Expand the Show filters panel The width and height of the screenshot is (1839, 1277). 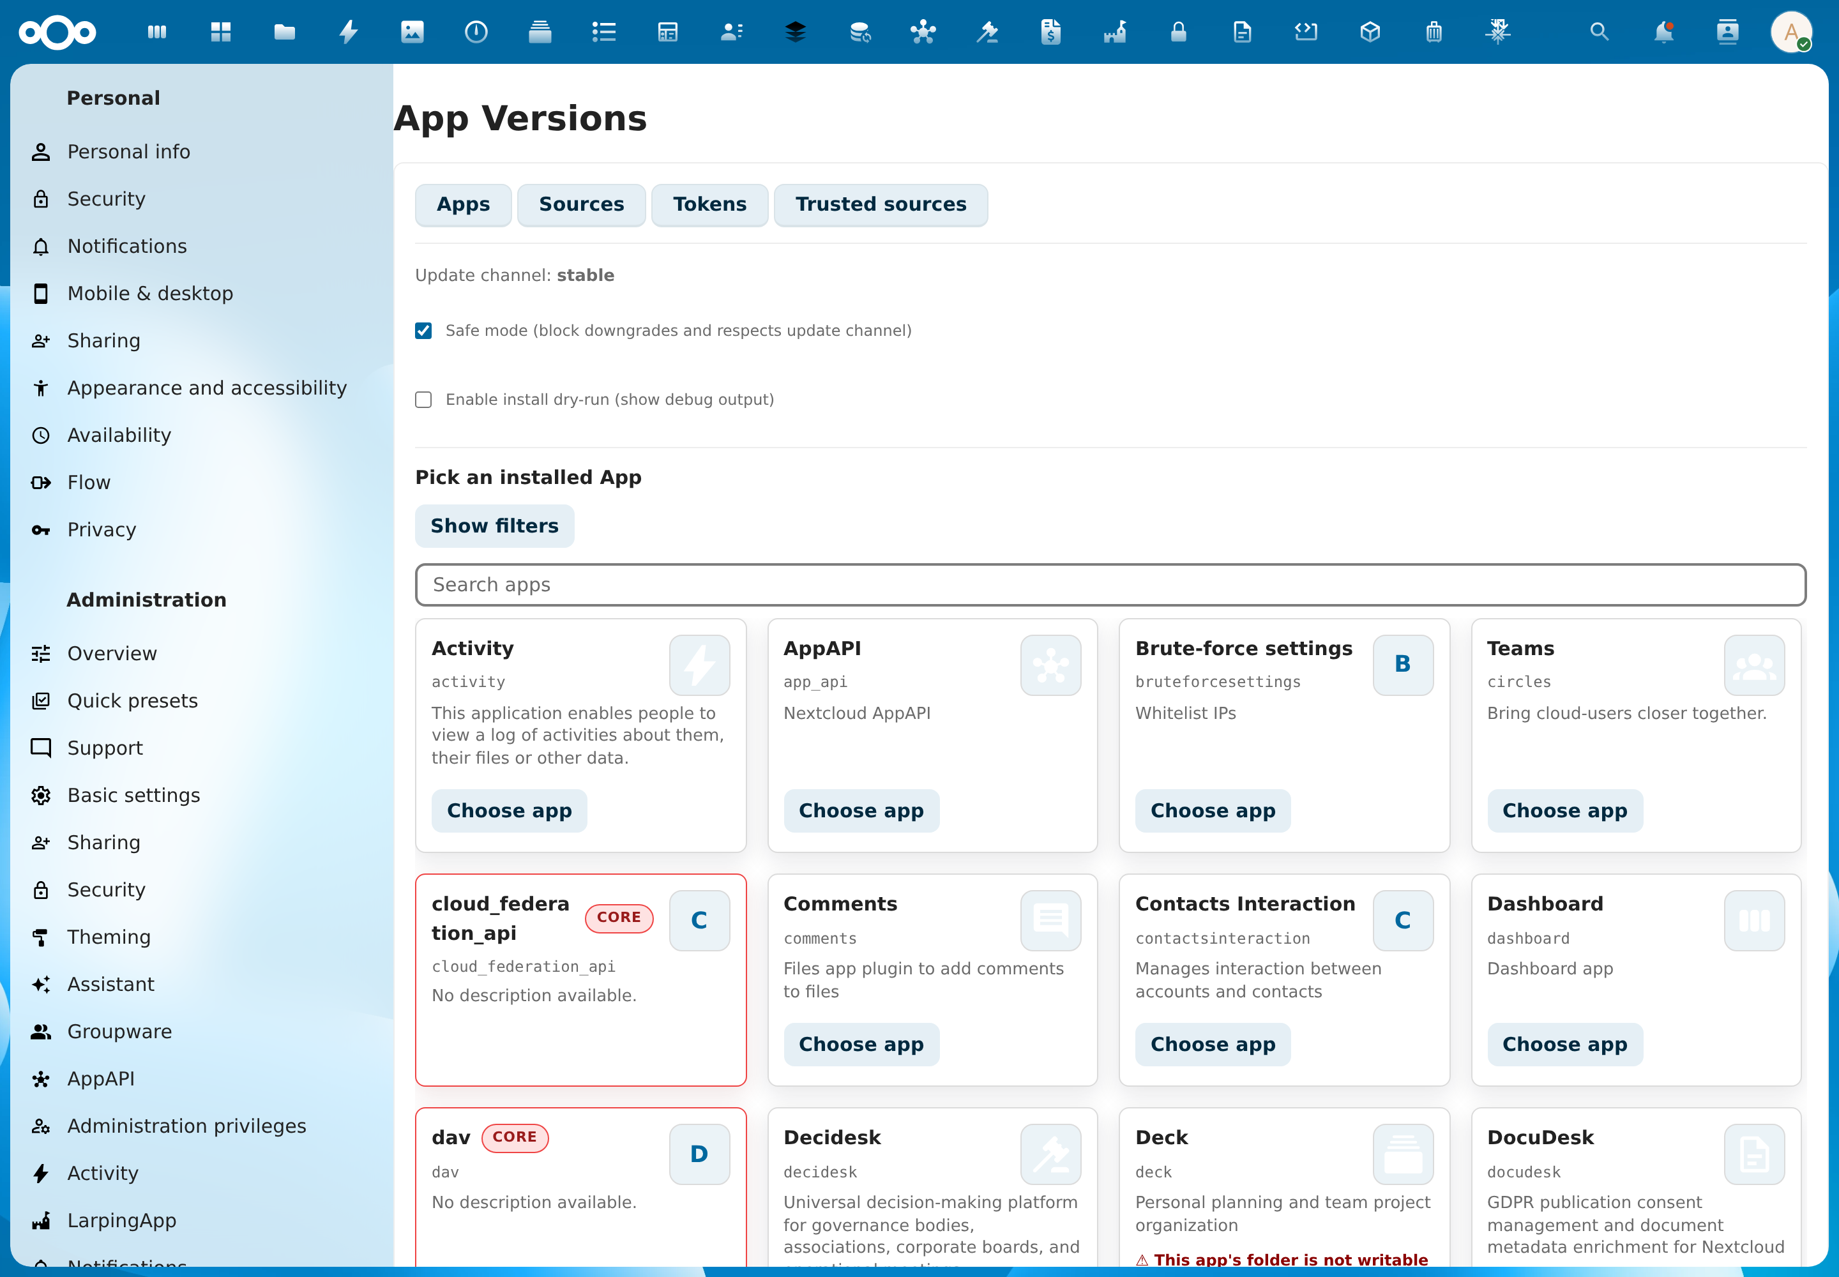point(495,525)
